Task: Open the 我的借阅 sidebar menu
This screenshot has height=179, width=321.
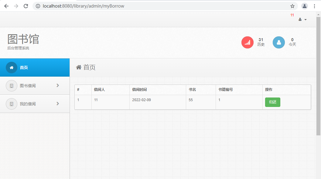Action: 35,104
